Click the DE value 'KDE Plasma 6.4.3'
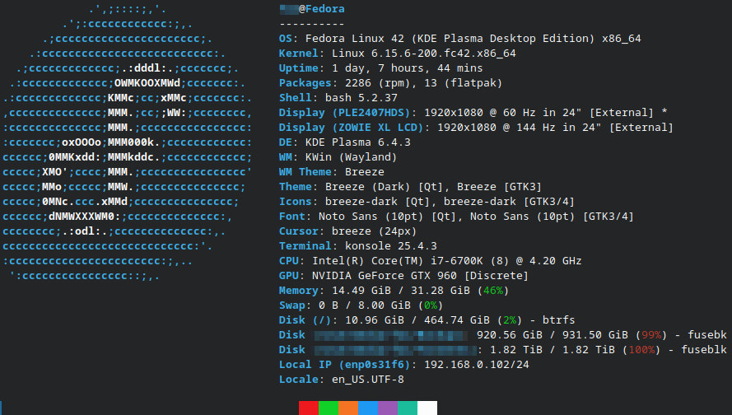Viewport: 732px width, 415px height. pos(358,142)
